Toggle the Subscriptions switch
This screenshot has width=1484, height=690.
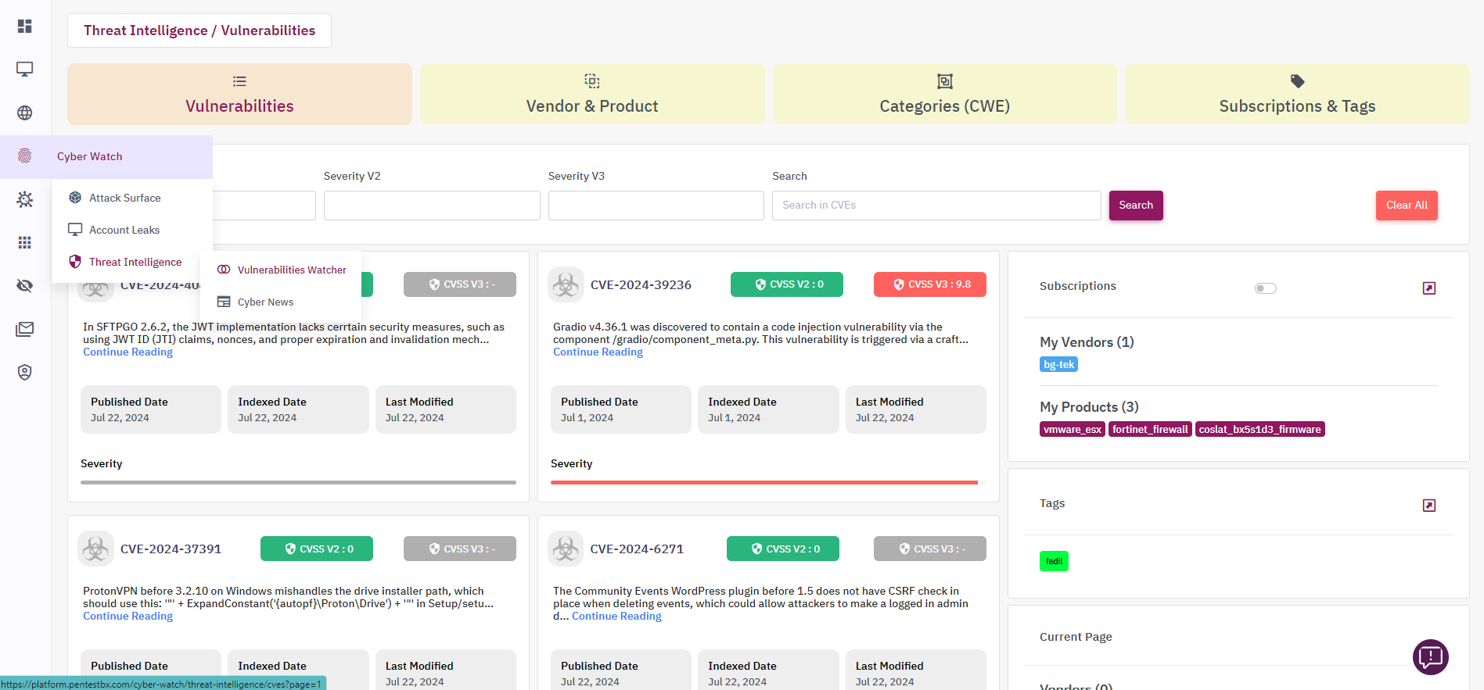pos(1265,288)
